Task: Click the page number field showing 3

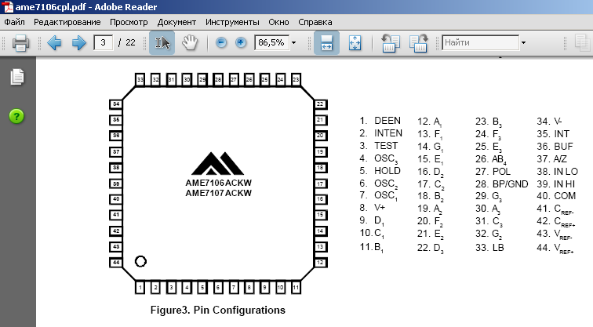Action: [x=104, y=42]
